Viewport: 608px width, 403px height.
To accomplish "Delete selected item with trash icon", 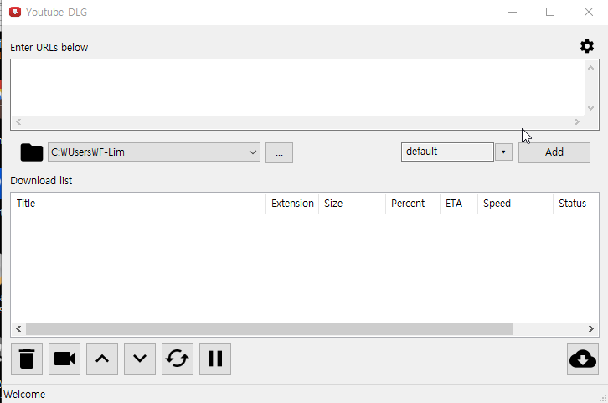I will (27, 359).
